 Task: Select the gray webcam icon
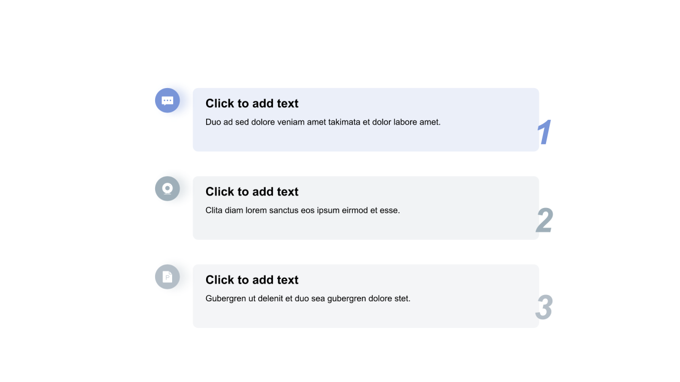coord(167,188)
